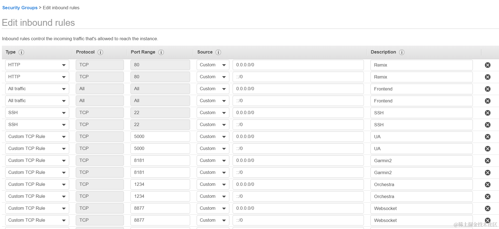Click Port Range column header
Viewport: 499px width, 229px height.
click(x=143, y=52)
